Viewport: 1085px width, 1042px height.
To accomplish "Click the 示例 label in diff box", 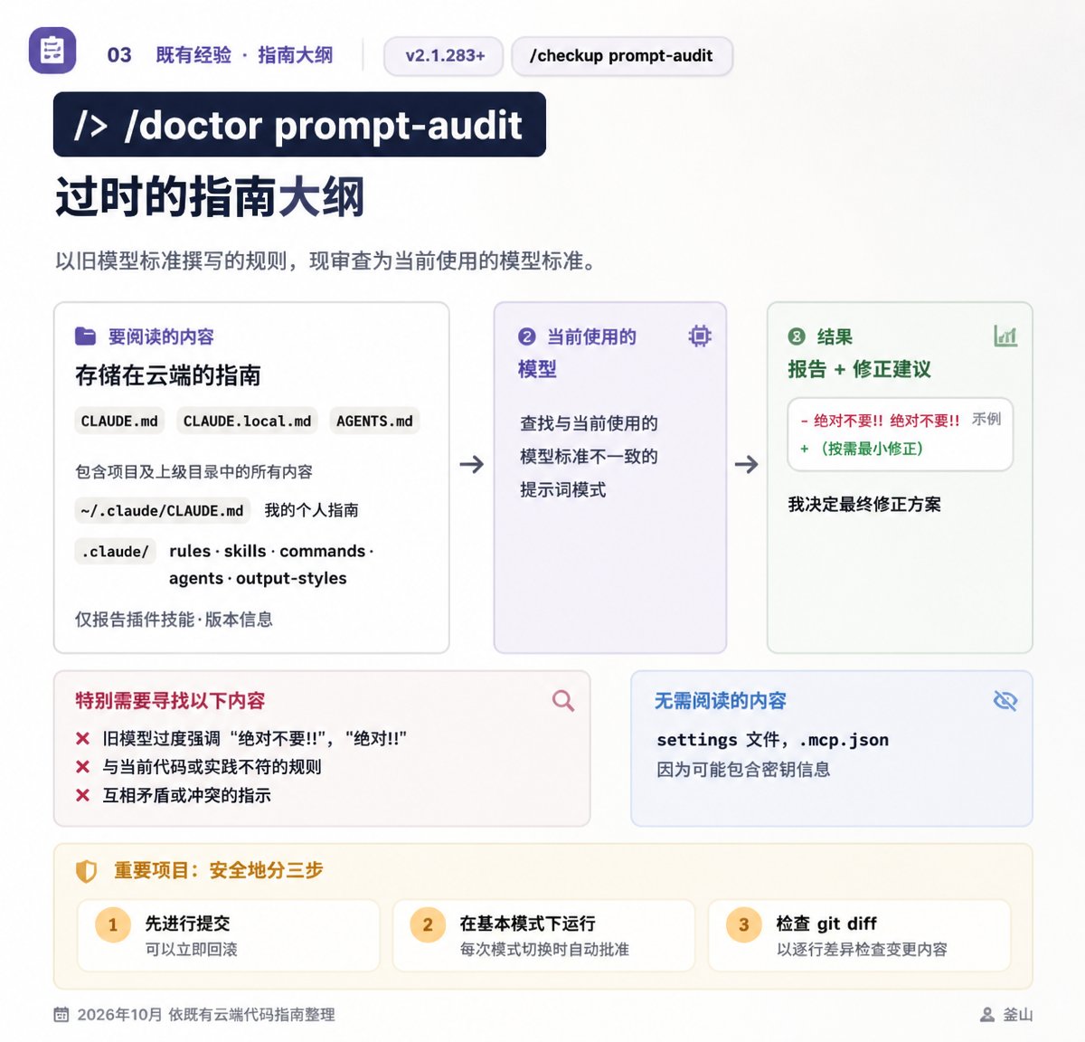I will click(x=986, y=420).
